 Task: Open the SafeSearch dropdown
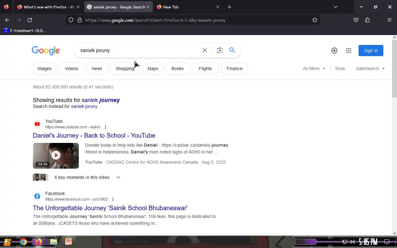pos(370,69)
